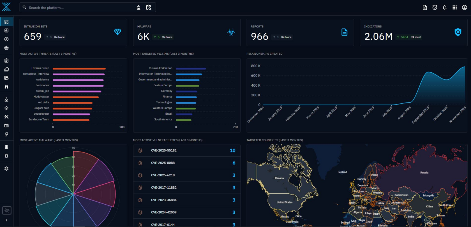Open Settings via the gear sidebar icon
The image size is (471, 227).
point(6,169)
